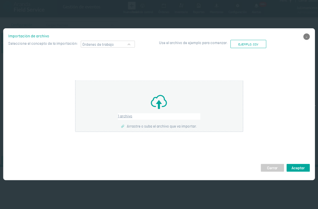Open the Inventario module icon
Image resolution: width=318 pixels, height=209 pixels.
click(181, 6)
